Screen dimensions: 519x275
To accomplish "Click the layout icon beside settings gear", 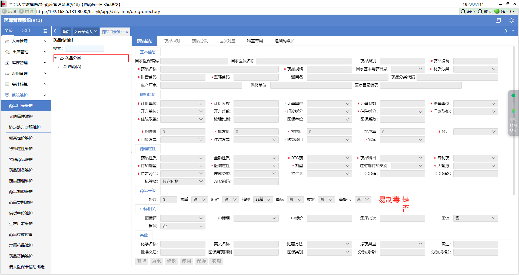I will tap(498, 20).
